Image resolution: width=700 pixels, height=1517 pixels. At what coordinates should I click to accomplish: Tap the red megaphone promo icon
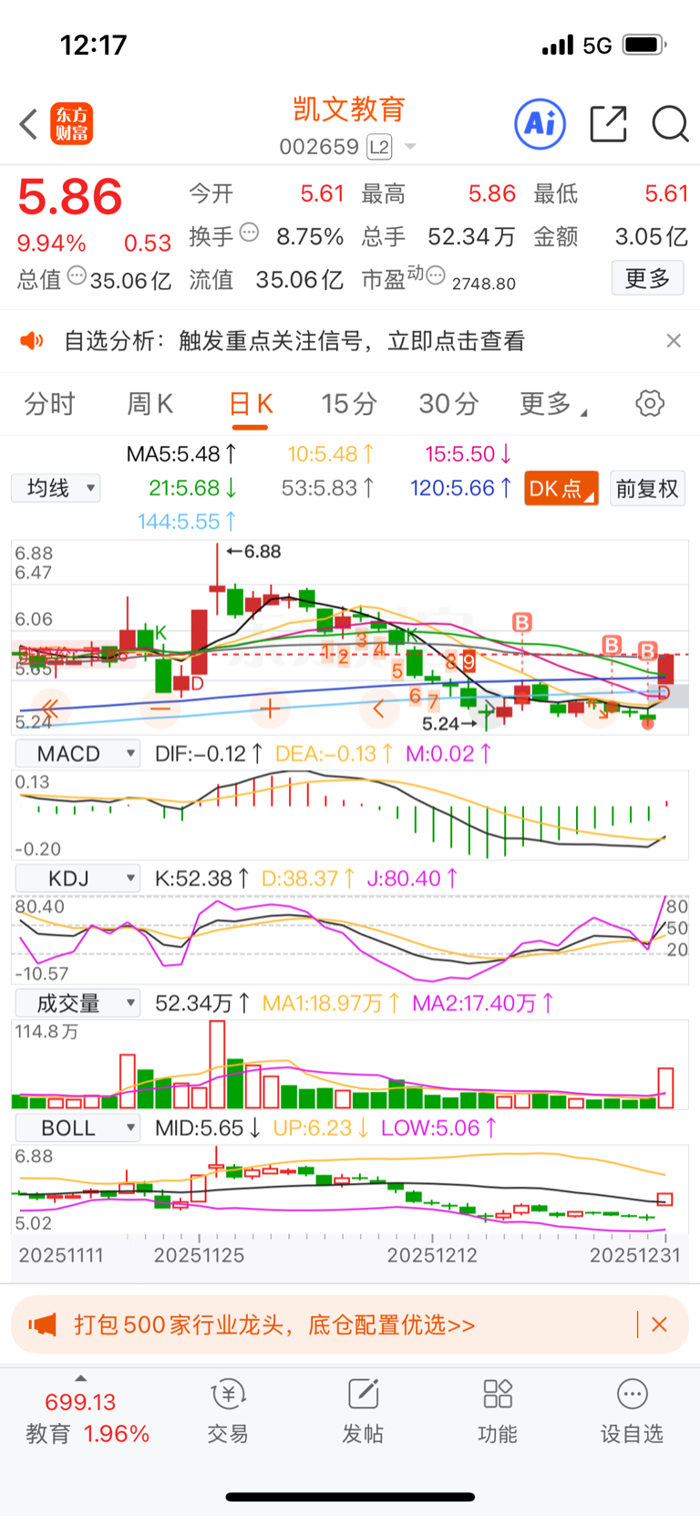(x=42, y=1325)
